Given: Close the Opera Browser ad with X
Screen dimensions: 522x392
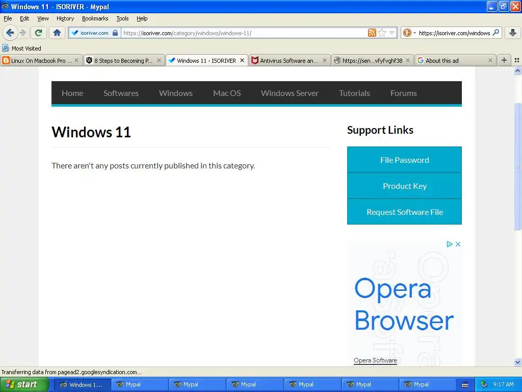Looking at the screenshot, I should [458, 244].
